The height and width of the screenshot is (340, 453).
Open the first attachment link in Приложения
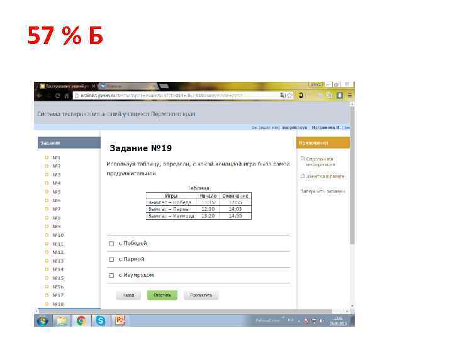pyautogui.click(x=320, y=162)
